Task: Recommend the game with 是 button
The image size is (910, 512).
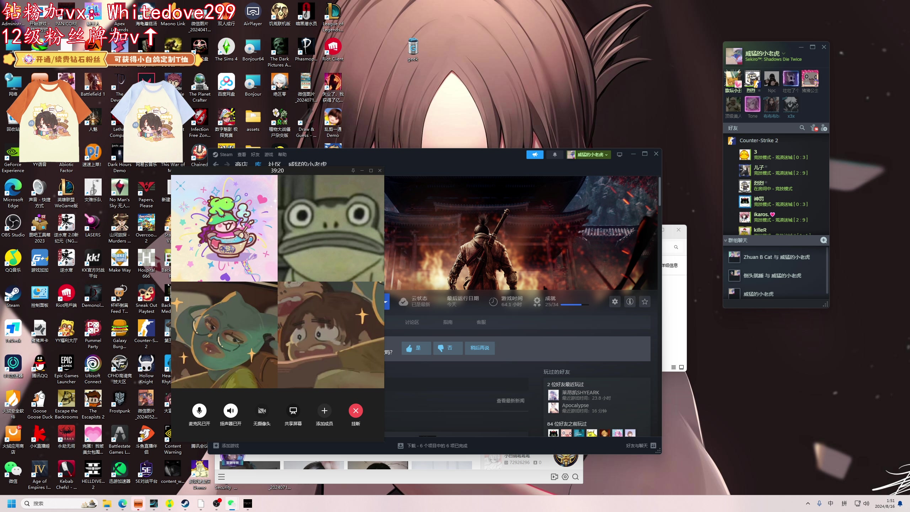Action: point(416,348)
